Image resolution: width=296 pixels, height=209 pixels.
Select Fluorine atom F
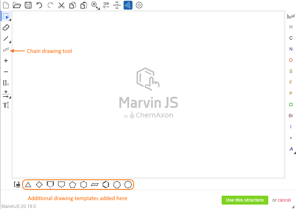291,82
